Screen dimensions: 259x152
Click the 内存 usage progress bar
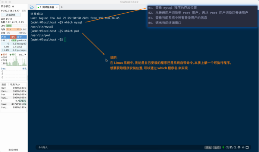coord(16,29)
